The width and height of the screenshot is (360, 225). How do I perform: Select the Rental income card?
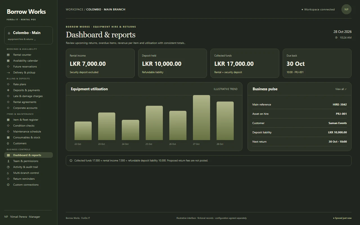coord(100,63)
